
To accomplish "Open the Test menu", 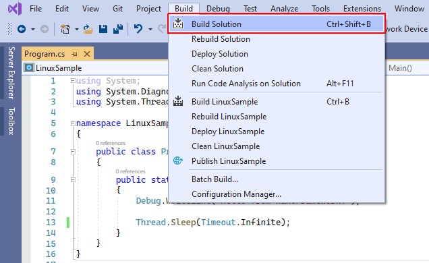I will [x=250, y=9].
